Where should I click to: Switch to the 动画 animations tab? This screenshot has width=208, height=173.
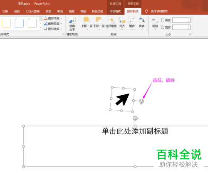click(x=17, y=11)
